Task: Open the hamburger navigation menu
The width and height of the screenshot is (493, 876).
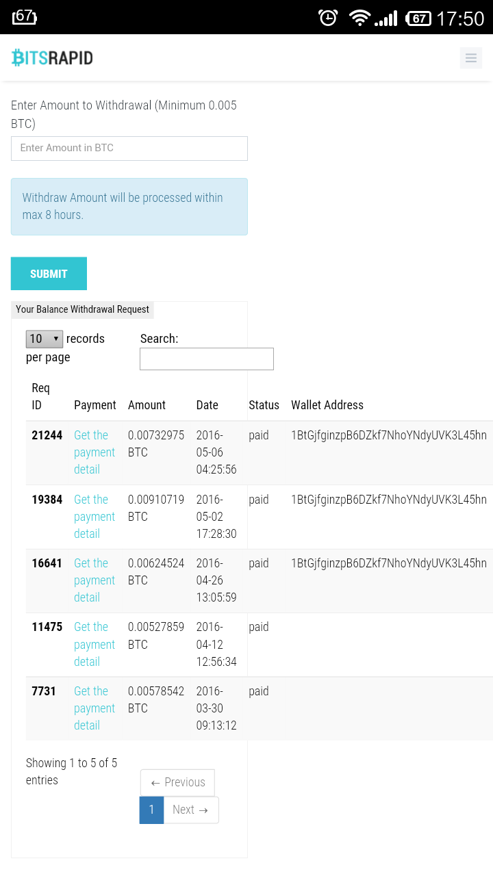Action: [471, 58]
